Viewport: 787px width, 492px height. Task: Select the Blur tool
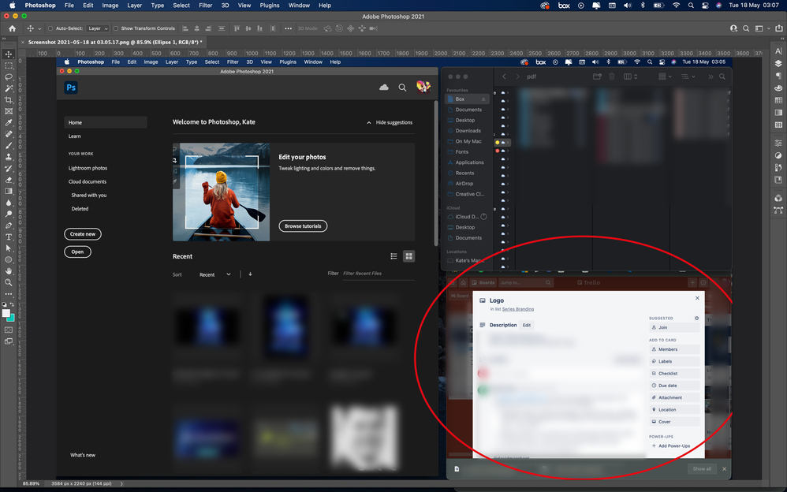click(9, 203)
